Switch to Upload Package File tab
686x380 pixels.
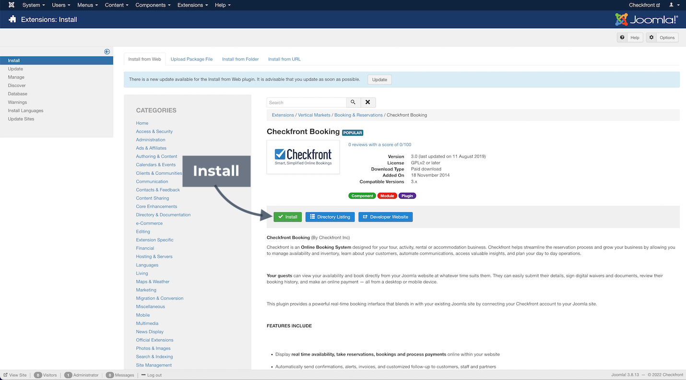click(191, 59)
